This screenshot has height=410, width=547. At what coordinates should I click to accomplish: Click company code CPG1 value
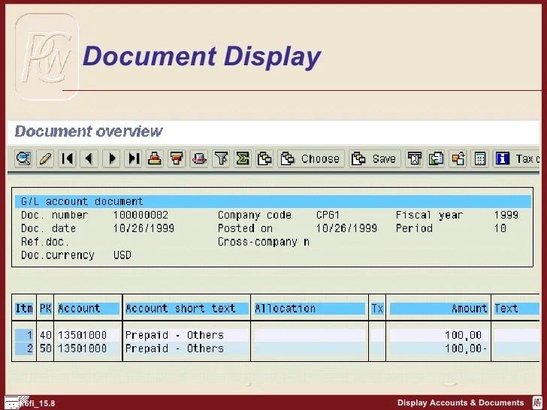click(328, 215)
